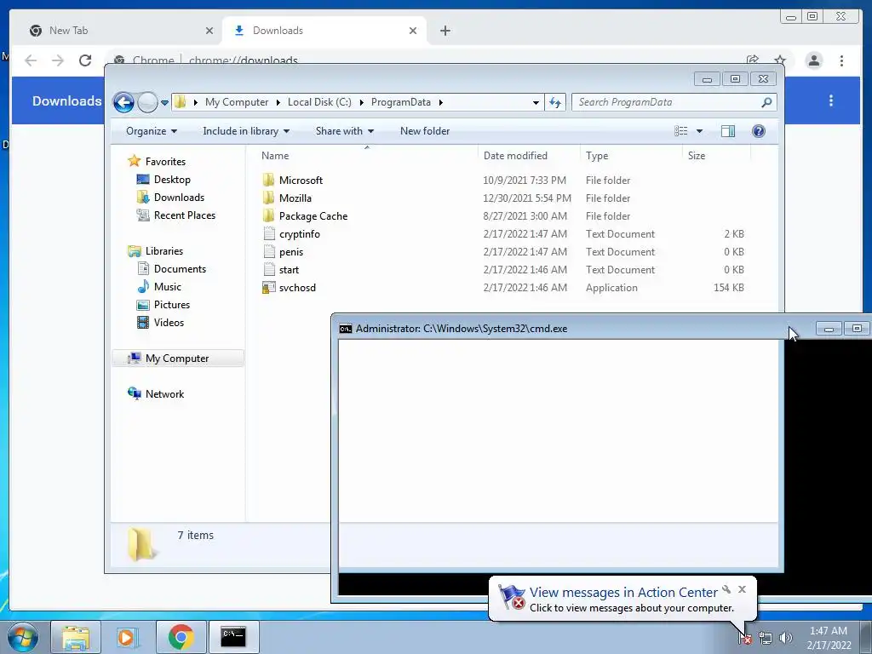Image resolution: width=872 pixels, height=654 pixels.
Task: Click Local Disk (C:) breadcrumb
Action: (319, 102)
